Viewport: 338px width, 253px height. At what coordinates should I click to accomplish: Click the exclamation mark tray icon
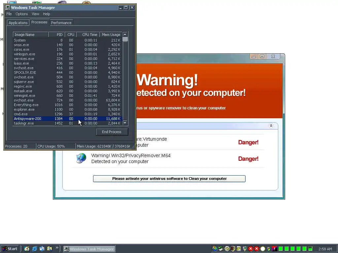click(274, 249)
